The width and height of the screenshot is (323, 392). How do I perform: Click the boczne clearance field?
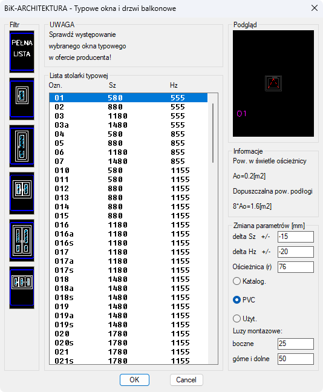pos(296,344)
